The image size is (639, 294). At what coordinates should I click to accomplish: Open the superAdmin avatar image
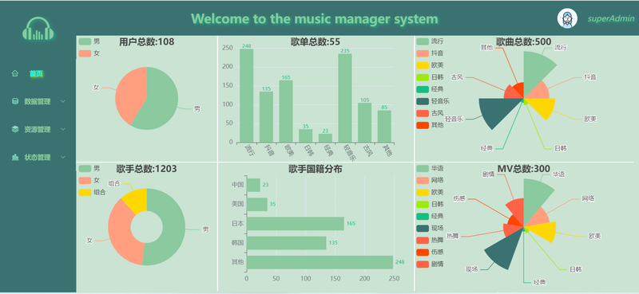pos(567,18)
